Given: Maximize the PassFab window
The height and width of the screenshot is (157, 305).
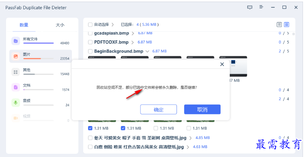Looking at the screenshot, I should tap(284, 7).
